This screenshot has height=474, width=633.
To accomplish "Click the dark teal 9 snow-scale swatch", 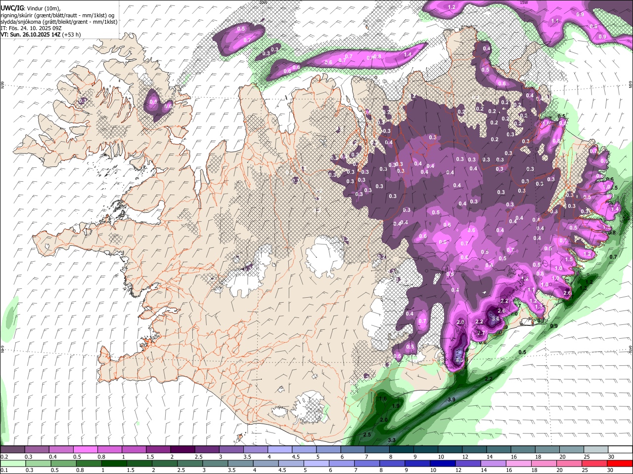I will (x=425, y=450).
